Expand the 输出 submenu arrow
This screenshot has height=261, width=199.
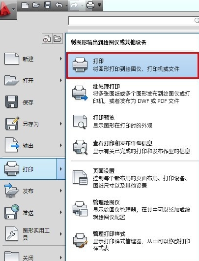[61, 145]
